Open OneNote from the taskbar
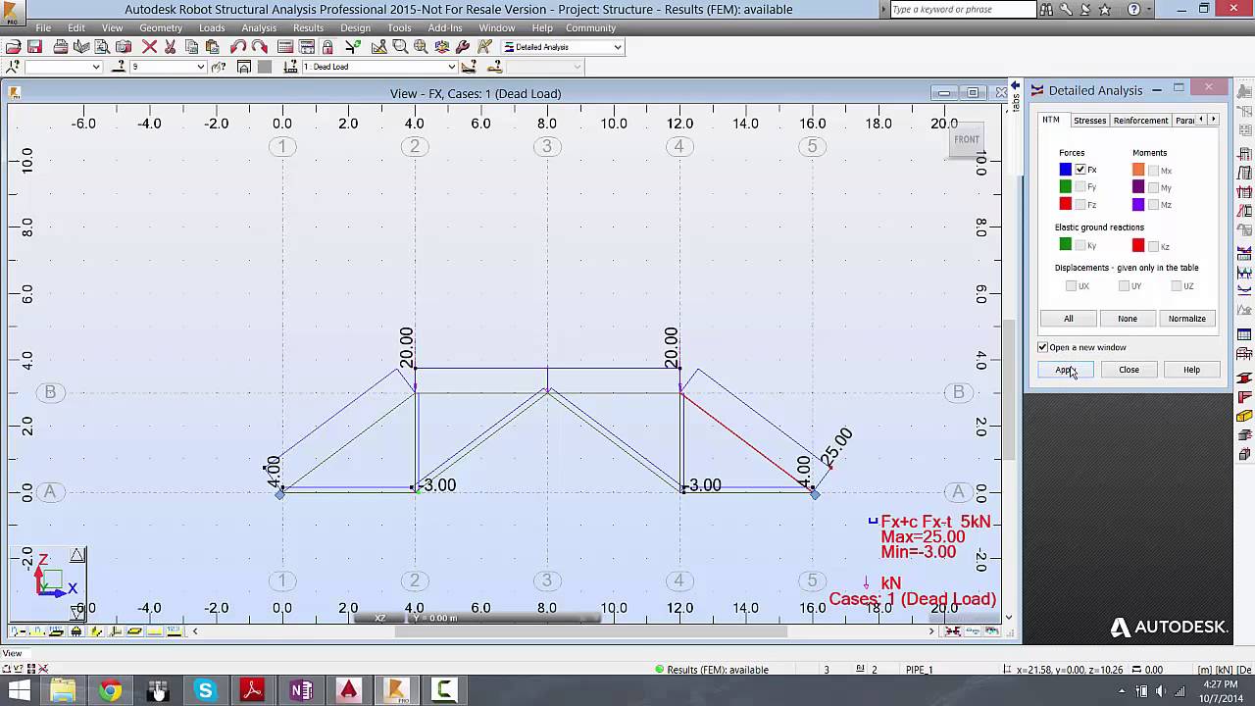The height and width of the screenshot is (706, 1255). click(x=301, y=690)
